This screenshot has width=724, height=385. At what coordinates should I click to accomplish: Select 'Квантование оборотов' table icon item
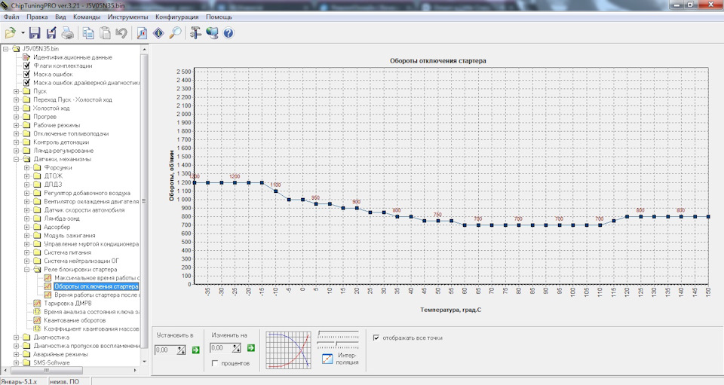click(x=36, y=320)
